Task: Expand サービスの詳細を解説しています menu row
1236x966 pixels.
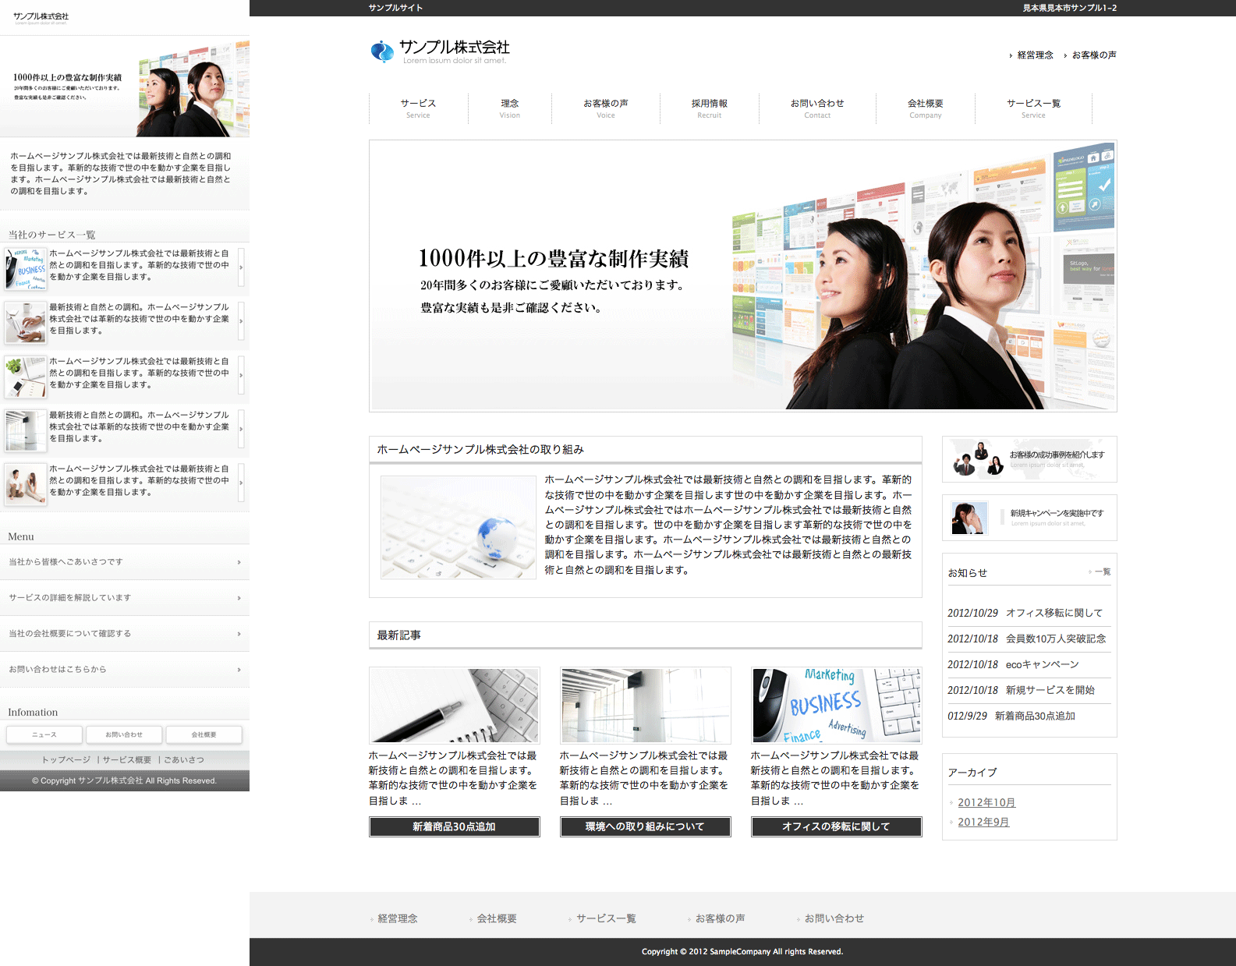Action: click(x=239, y=598)
